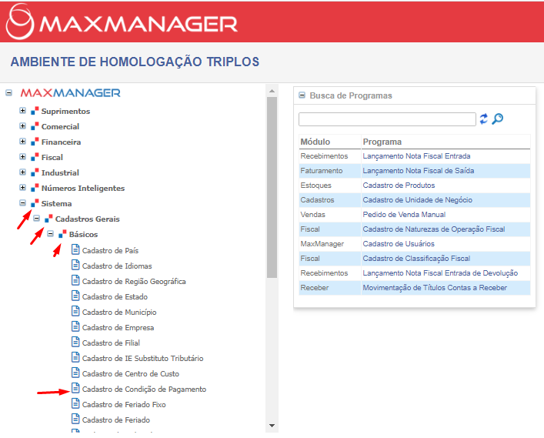Viewport: 544px width, 438px height.
Task: Open Cadastro de Usuários program
Action: (x=399, y=244)
